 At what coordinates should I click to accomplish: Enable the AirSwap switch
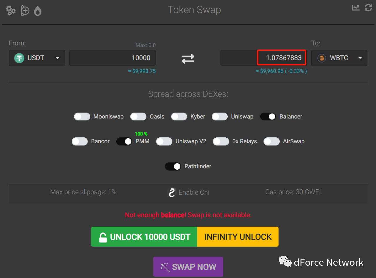(x=272, y=141)
